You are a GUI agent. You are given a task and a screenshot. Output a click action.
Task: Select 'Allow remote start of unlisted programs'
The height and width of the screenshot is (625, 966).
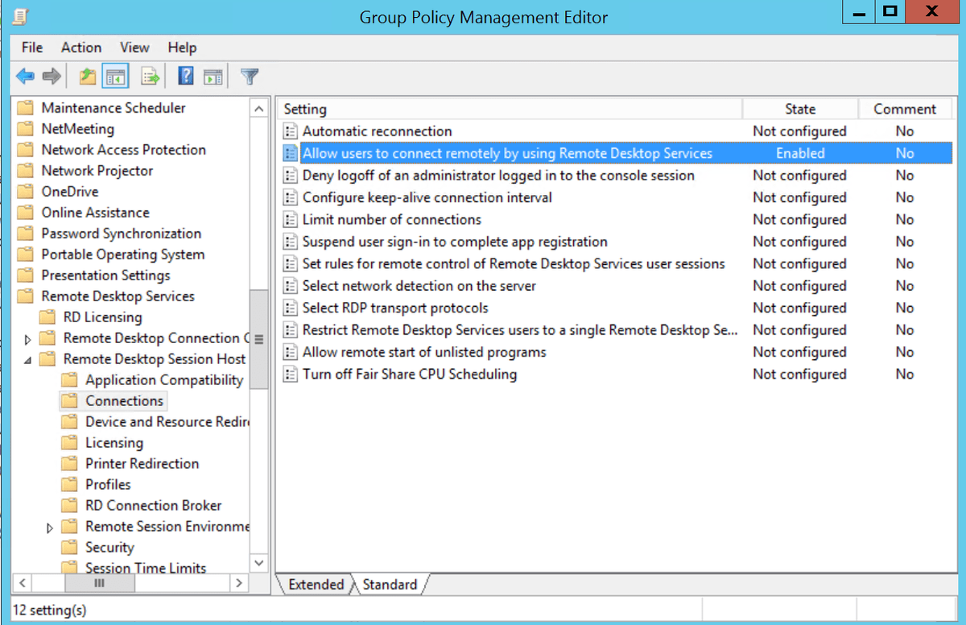[x=424, y=352]
